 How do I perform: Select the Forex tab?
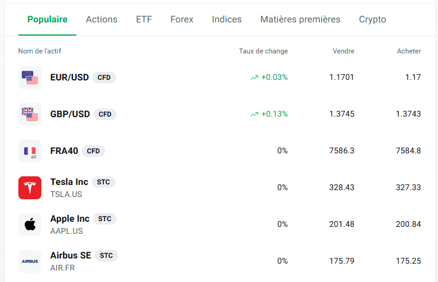(182, 20)
